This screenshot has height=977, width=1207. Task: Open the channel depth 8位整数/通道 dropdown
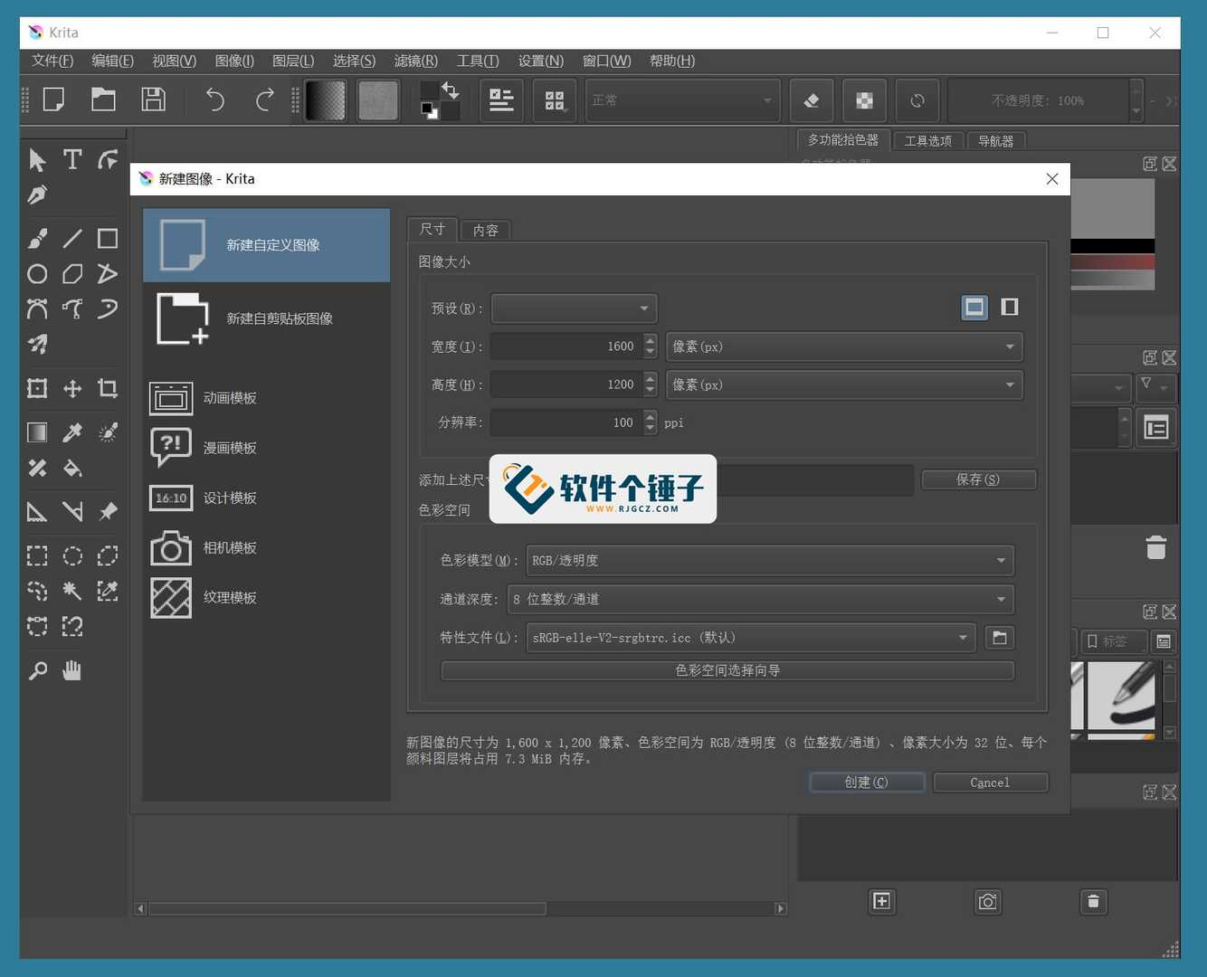[x=761, y=599]
